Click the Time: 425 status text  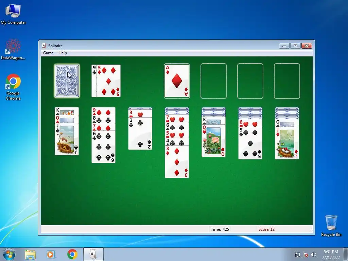220,229
